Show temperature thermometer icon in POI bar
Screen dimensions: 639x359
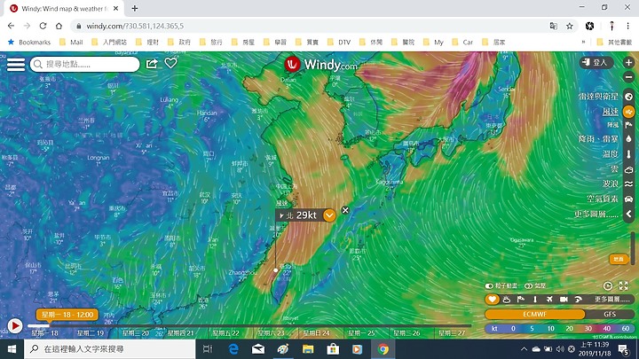(535, 300)
